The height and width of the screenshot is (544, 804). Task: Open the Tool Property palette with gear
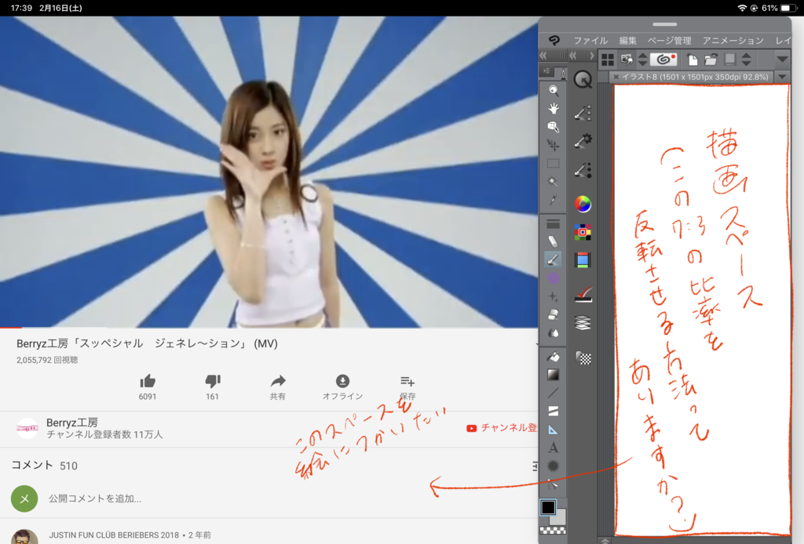[x=583, y=141]
